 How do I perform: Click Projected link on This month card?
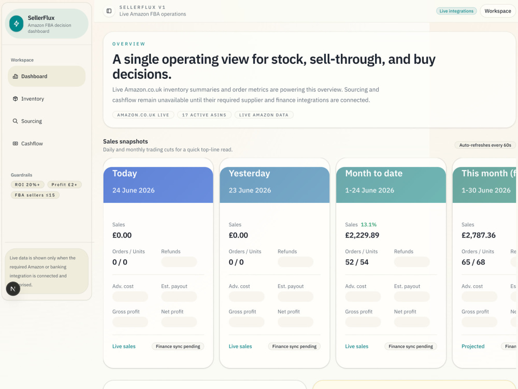click(473, 346)
